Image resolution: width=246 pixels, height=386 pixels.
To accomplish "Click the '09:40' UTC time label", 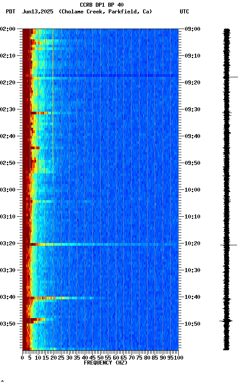I will click(193, 136).
